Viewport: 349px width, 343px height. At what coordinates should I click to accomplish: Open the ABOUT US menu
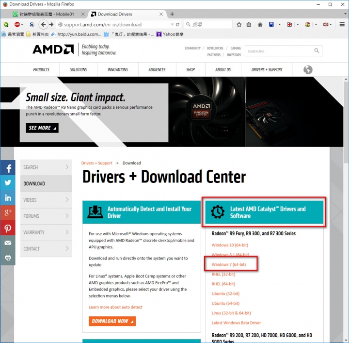point(223,70)
